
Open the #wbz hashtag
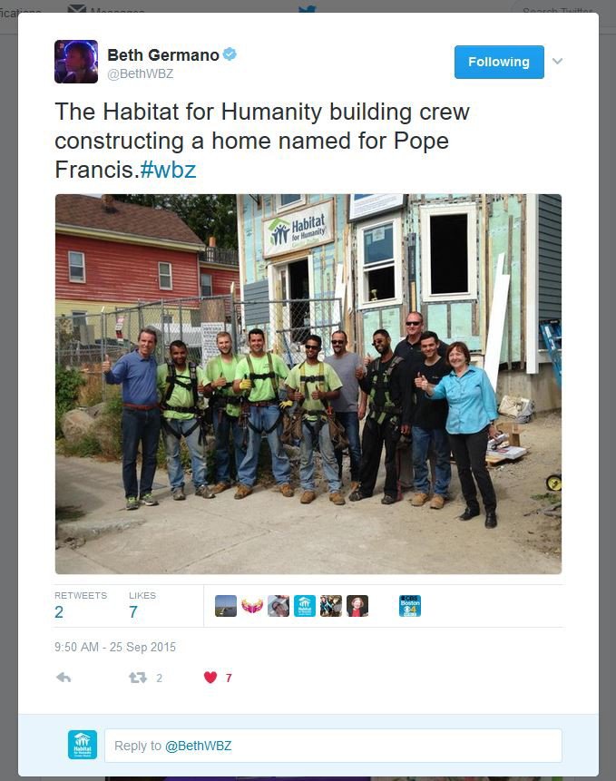168,170
